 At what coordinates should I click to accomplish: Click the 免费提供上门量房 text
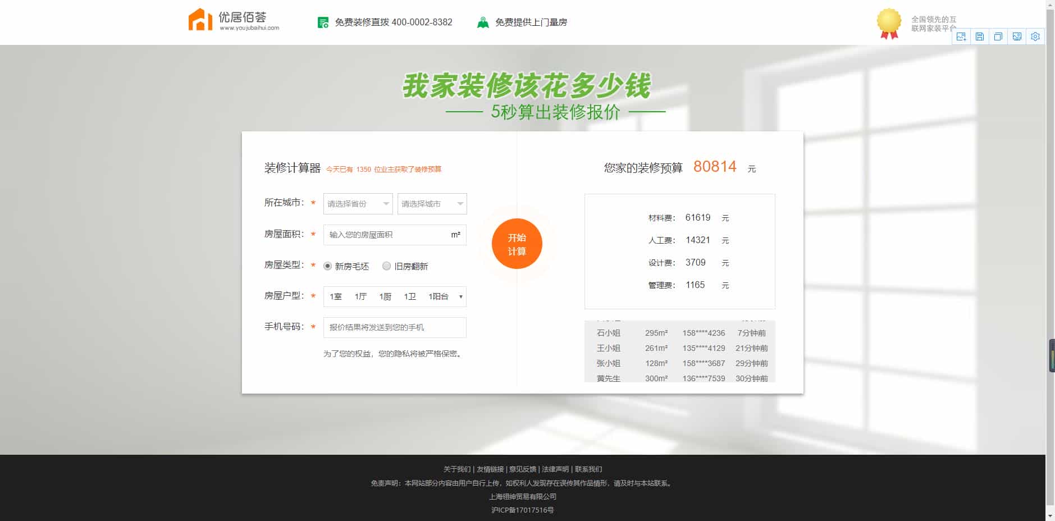[531, 22]
